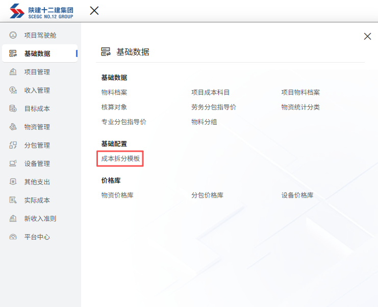Open the 新收入准则 menu item
378x307 pixels.
click(x=40, y=218)
